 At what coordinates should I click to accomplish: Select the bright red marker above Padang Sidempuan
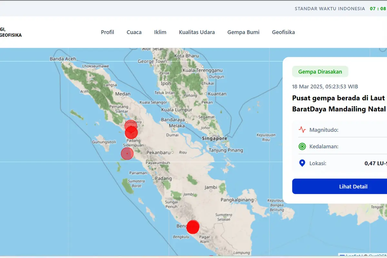tap(131, 132)
